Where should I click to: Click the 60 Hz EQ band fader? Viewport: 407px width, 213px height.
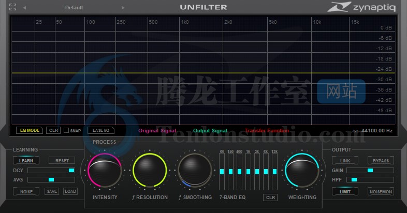(222, 172)
